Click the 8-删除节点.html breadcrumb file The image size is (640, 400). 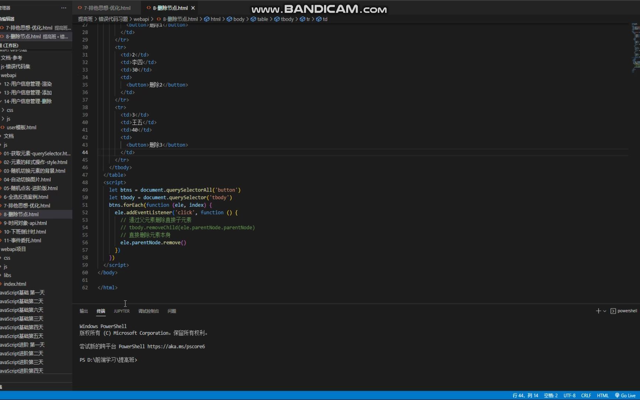coord(177,19)
